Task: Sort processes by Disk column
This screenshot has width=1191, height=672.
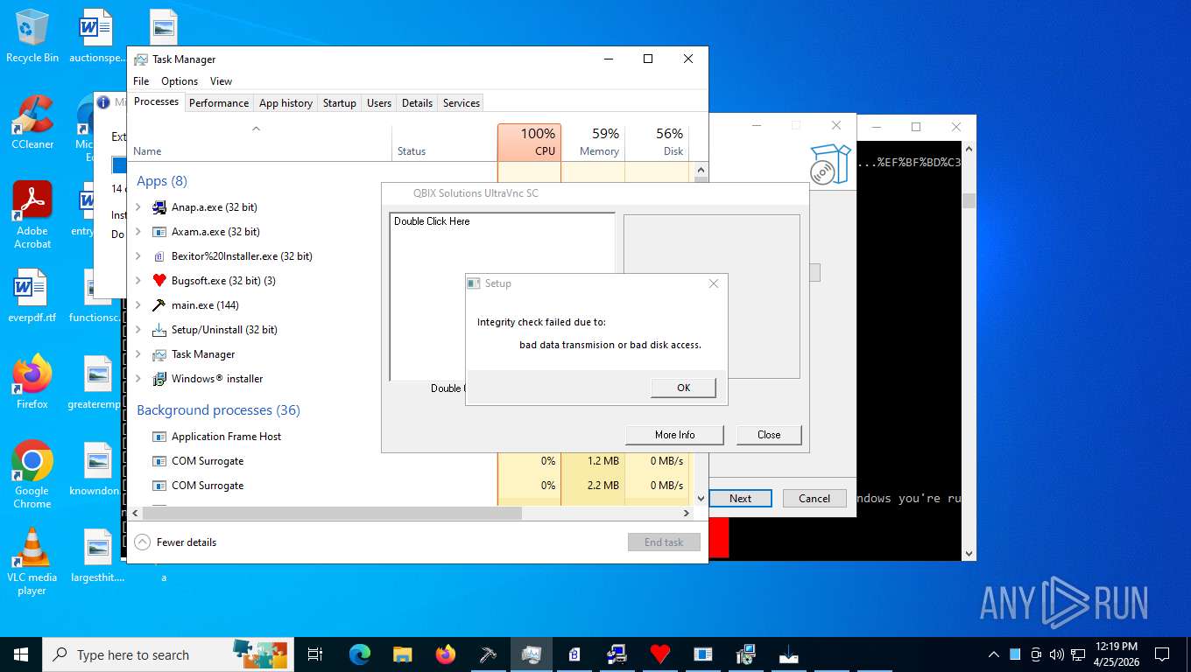Action: (657, 142)
